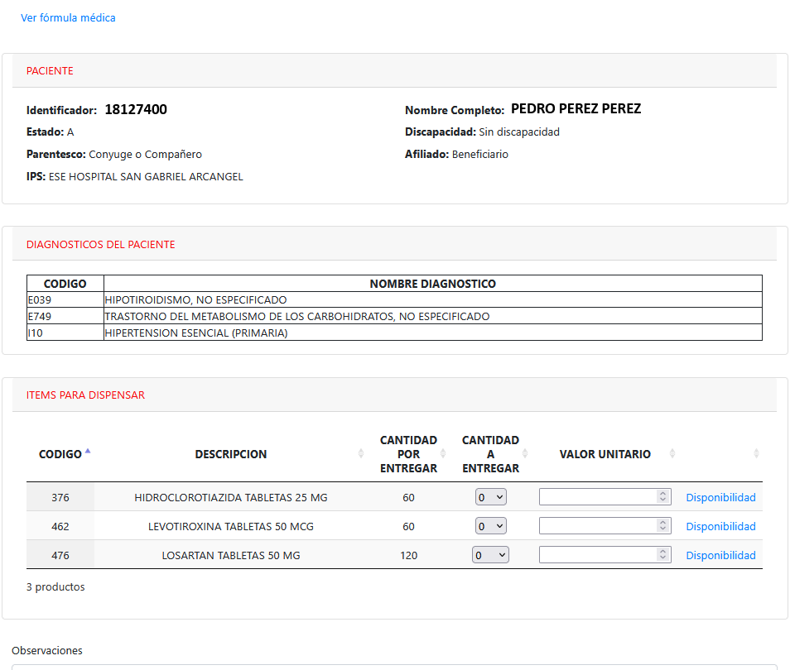Open the cantidad dropdown for LOSARTAN
This screenshot has width=790, height=670.
[x=490, y=554]
